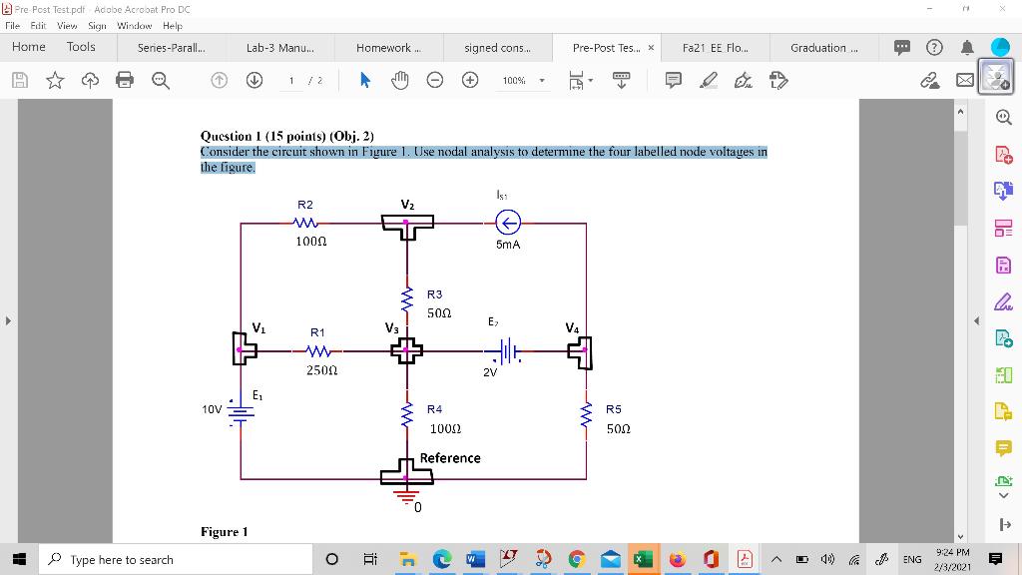Open Organize Pages tool in right pane
This screenshot has width=1022, height=575.
(1004, 229)
